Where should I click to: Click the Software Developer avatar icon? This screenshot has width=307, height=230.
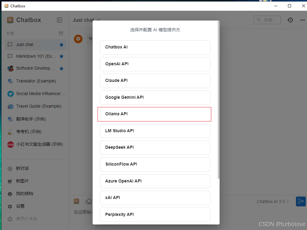(10, 68)
